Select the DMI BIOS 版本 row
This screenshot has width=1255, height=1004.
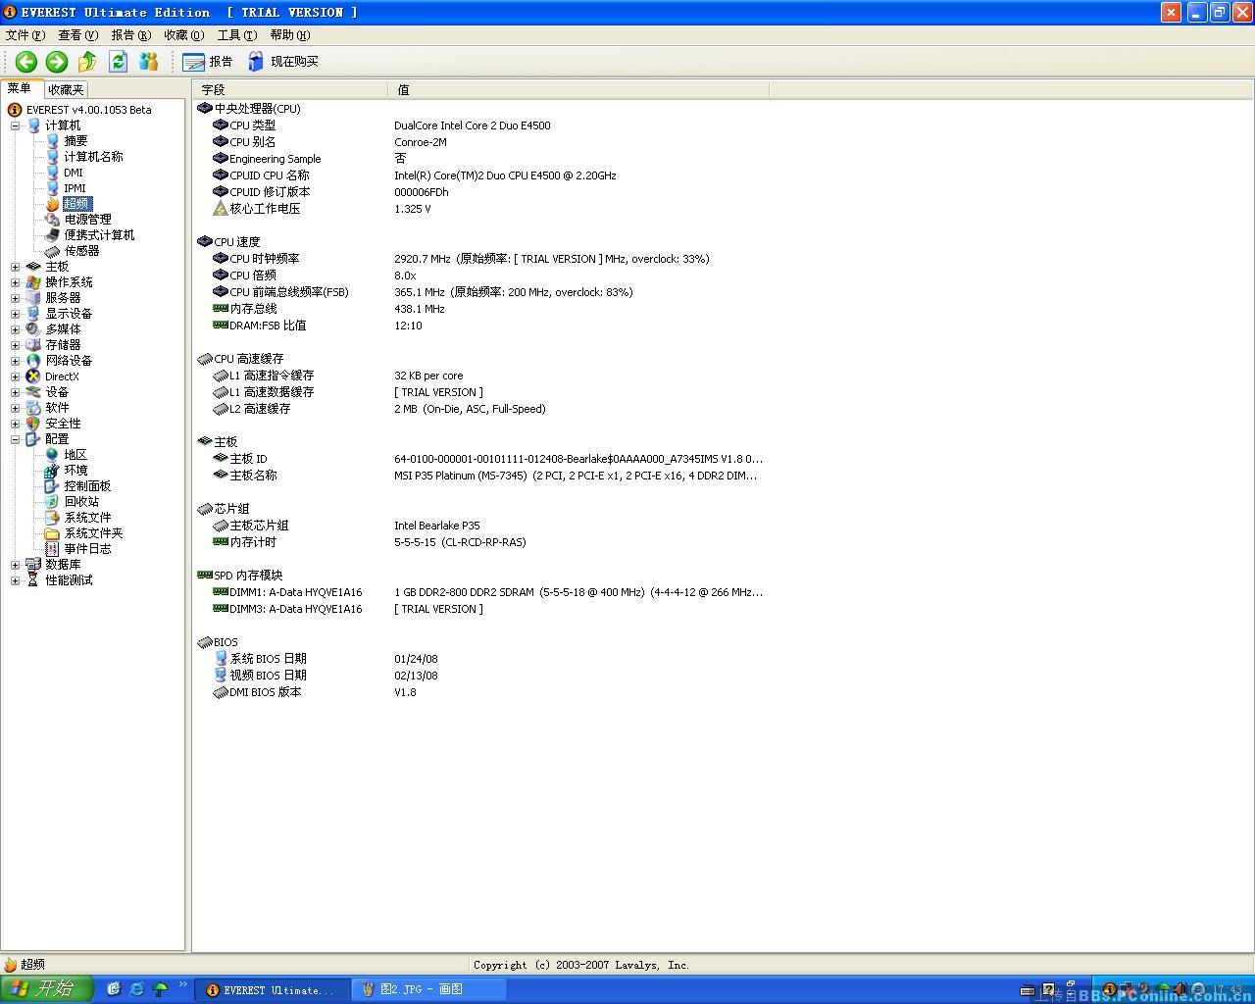[x=480, y=692]
